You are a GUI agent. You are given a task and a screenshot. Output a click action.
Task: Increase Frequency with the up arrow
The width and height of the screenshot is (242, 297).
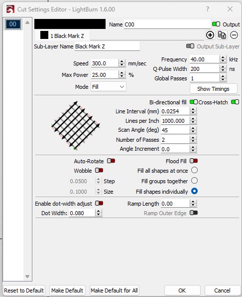(223, 57)
